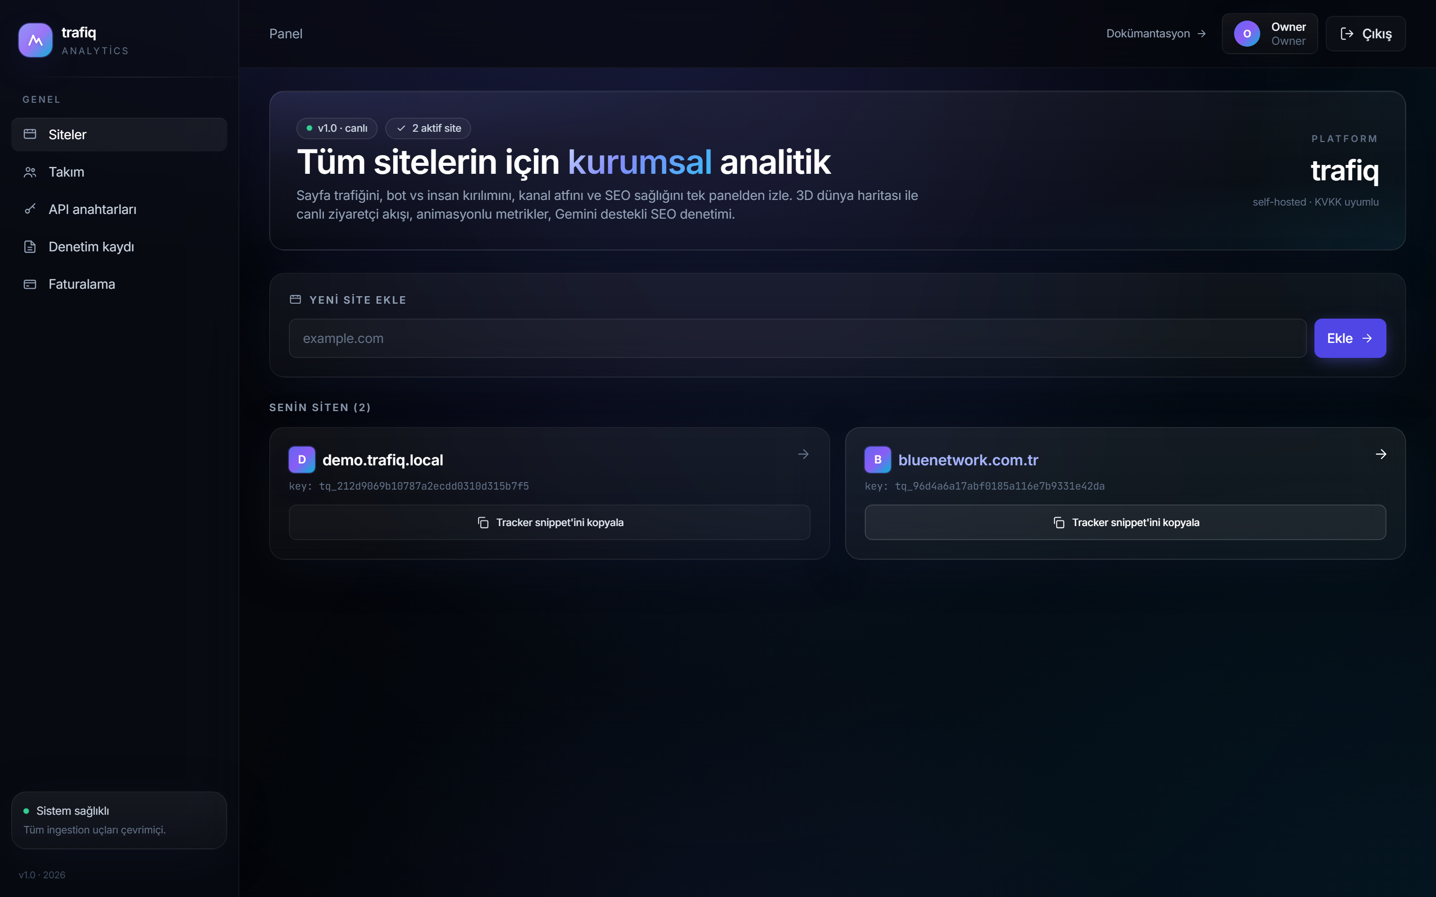The image size is (1436, 897).
Task: Copy tracker snippet for demo.trafiq.local
Action: (549, 523)
